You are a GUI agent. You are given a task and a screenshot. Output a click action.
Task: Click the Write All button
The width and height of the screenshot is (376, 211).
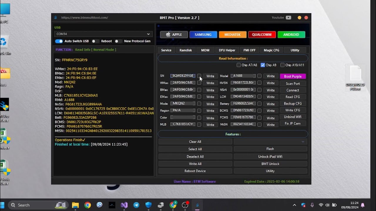click(195, 164)
